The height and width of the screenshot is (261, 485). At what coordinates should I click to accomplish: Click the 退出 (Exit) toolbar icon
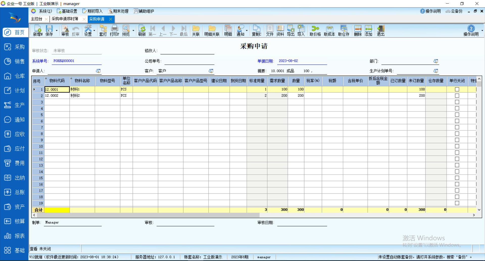pyautogui.click(x=380, y=31)
